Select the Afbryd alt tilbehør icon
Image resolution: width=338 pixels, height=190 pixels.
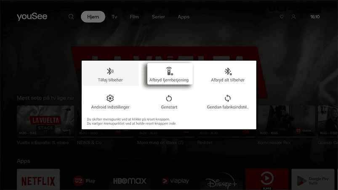click(x=228, y=71)
